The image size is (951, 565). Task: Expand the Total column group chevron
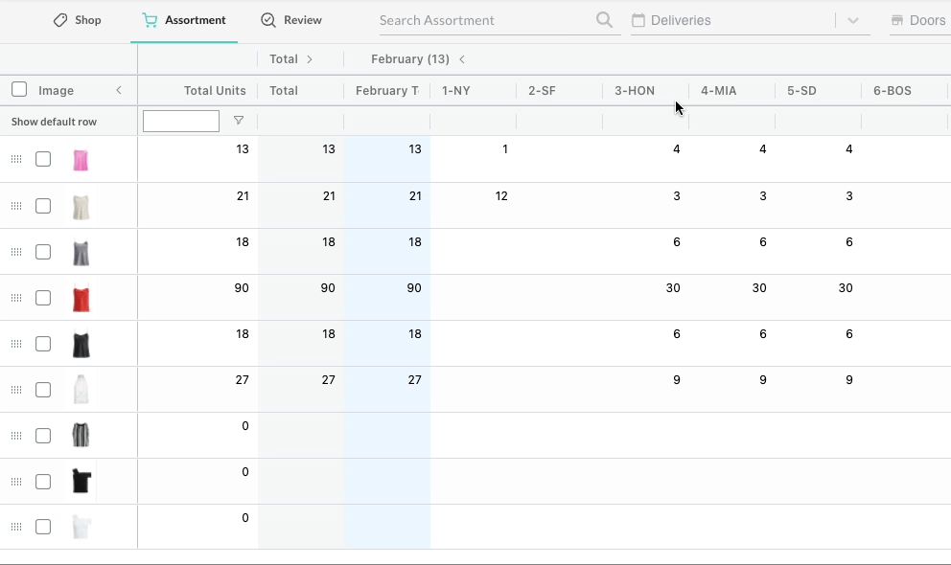point(310,59)
